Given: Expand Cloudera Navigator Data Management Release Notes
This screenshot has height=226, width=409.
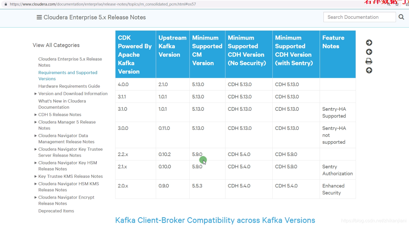Looking at the screenshot, I should pyautogui.click(x=36, y=136).
